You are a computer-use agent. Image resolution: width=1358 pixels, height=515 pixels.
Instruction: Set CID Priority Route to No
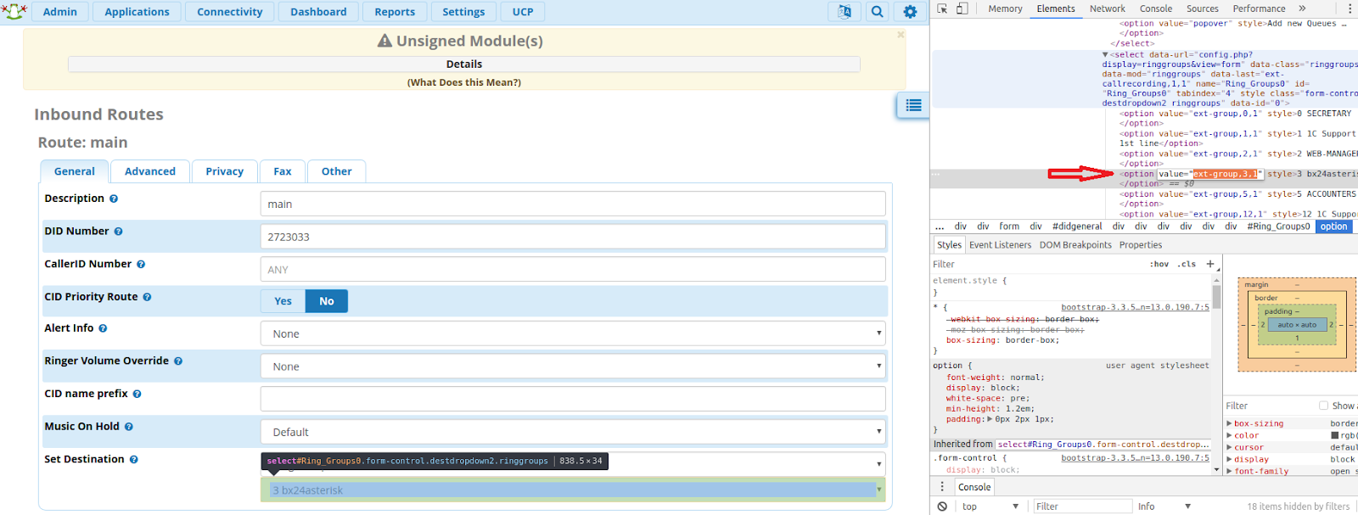(x=327, y=301)
